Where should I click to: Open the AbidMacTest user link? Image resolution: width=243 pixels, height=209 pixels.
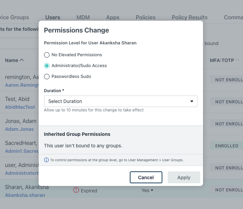(20, 107)
